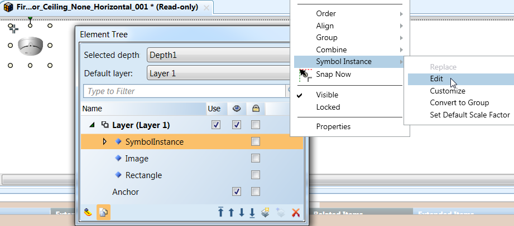Click the highlighted copy pages icon
514x226 pixels.
[103, 212]
